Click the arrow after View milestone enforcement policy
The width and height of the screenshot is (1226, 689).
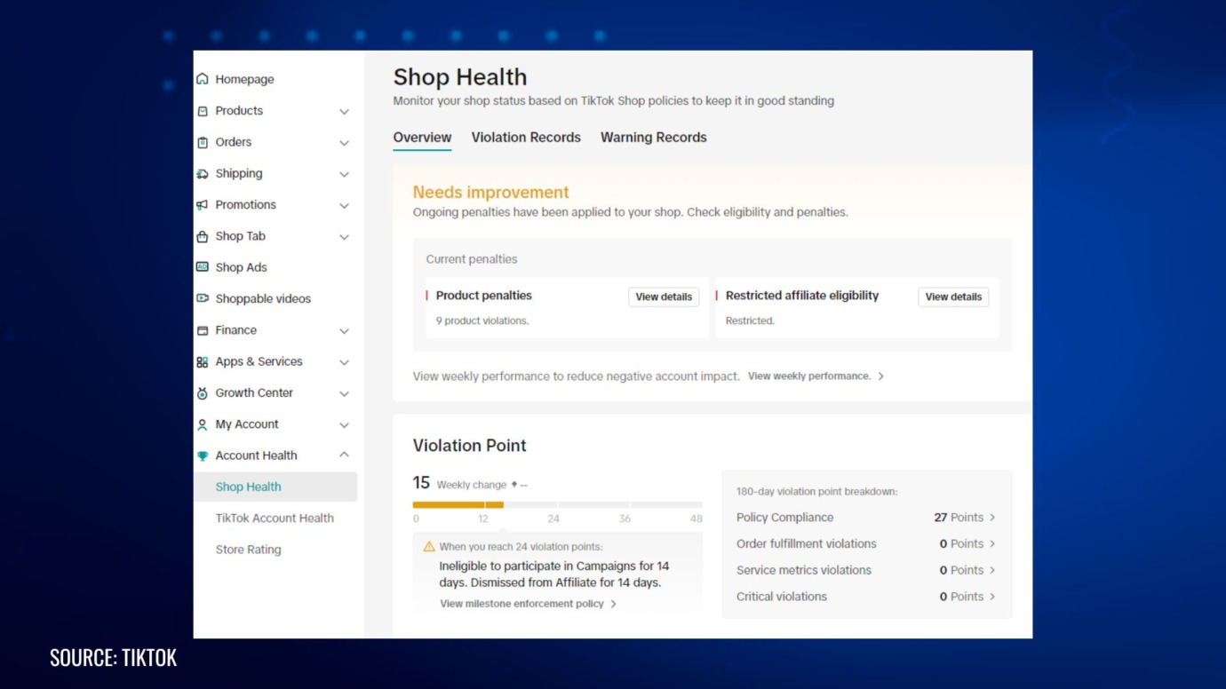(613, 604)
